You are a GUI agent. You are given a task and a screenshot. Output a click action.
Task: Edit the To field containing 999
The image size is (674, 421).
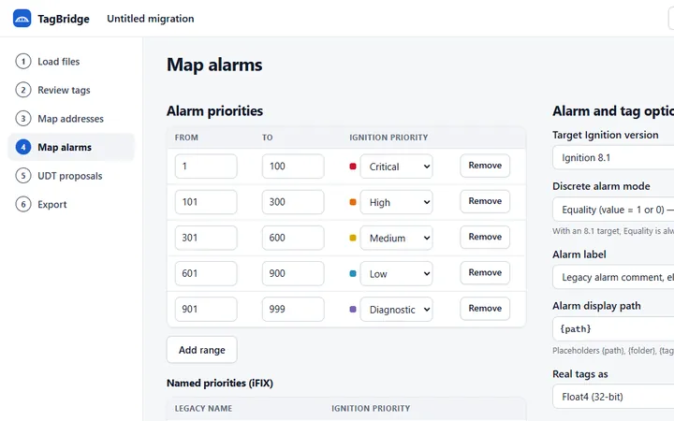[x=293, y=309]
